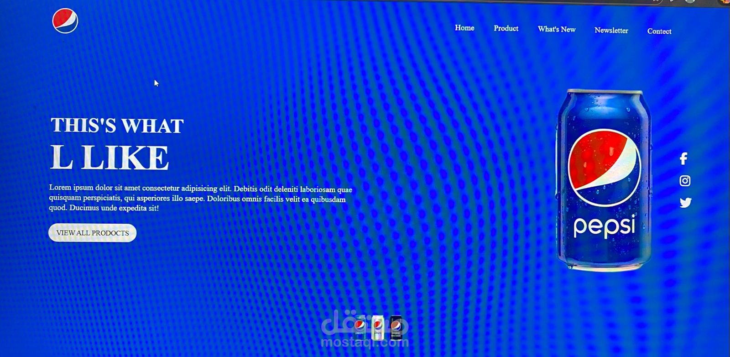Open the Instagram social icon
730x357 pixels.
685,181
